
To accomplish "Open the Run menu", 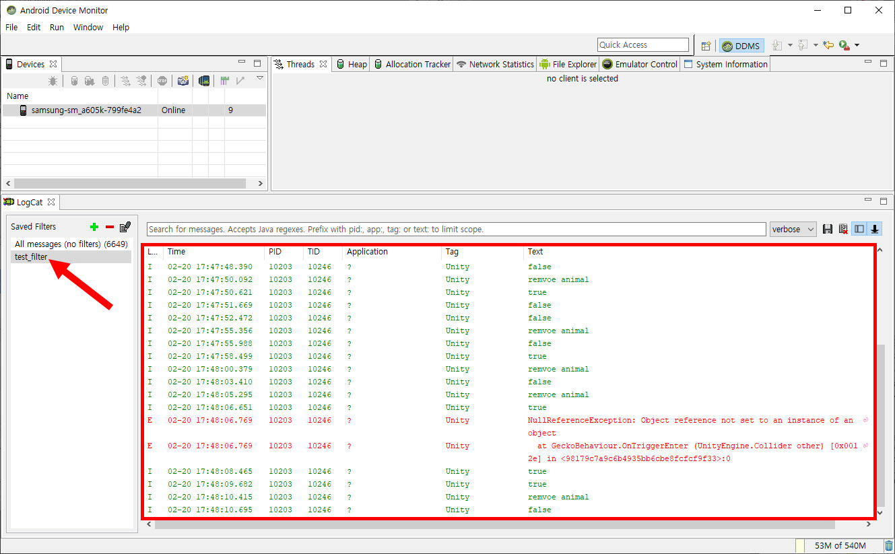I will (57, 27).
